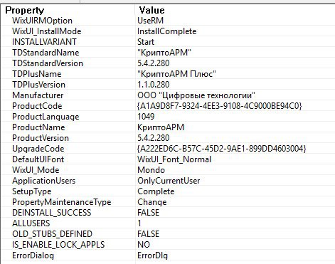
Task: Click the 1049 language value
Action: [x=146, y=117]
